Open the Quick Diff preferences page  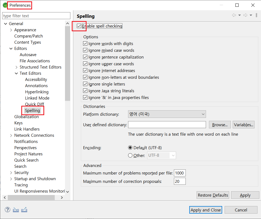(35, 104)
